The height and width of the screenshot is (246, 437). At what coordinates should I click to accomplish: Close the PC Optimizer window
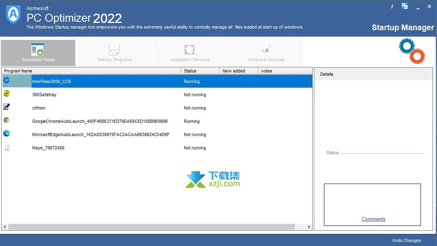pyautogui.click(x=429, y=6)
